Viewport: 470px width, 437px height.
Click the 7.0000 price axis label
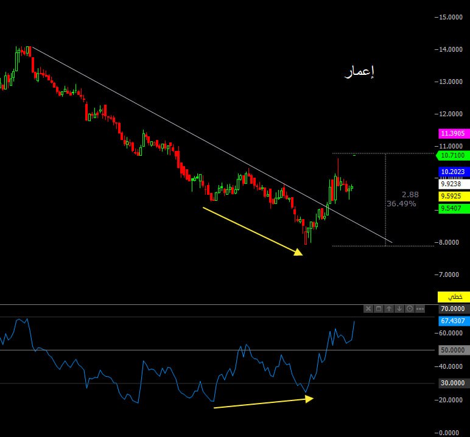449,274
